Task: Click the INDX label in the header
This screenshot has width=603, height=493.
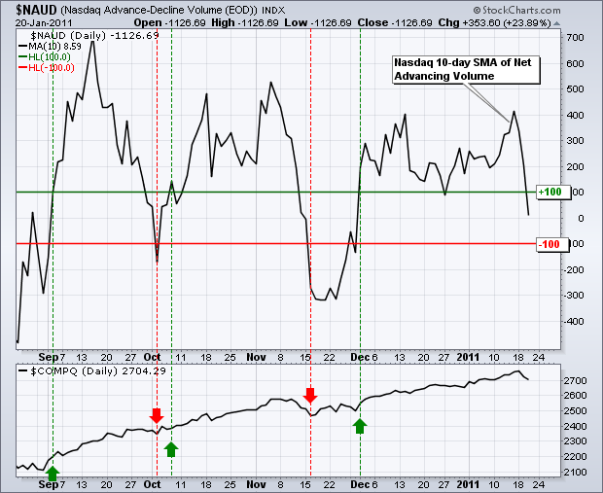Action: [273, 10]
